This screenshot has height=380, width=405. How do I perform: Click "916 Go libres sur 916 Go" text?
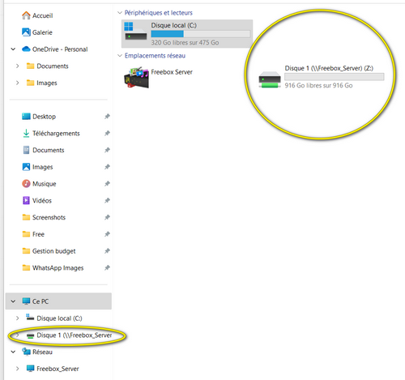[x=318, y=85]
